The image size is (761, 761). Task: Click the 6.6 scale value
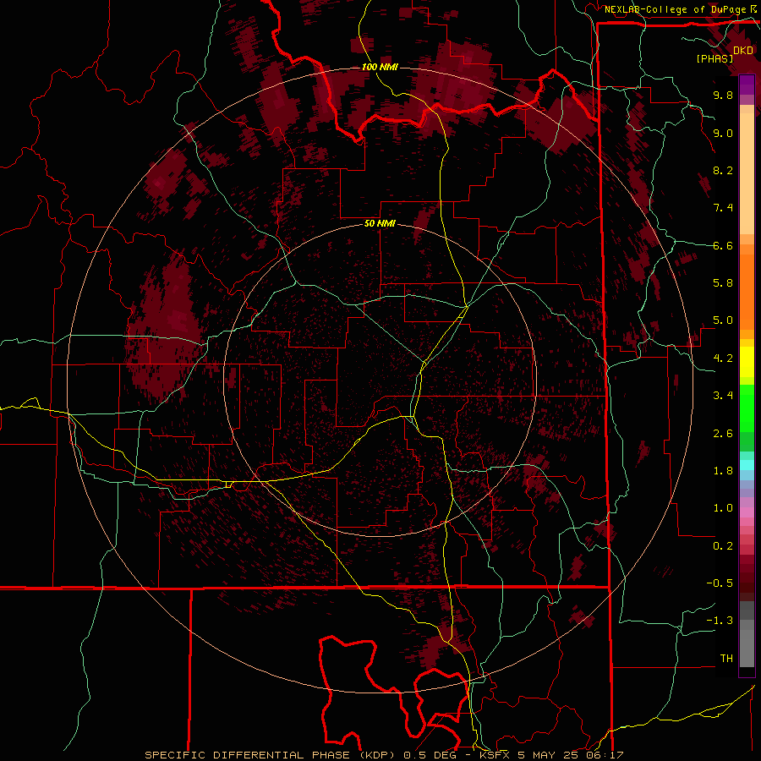723,245
